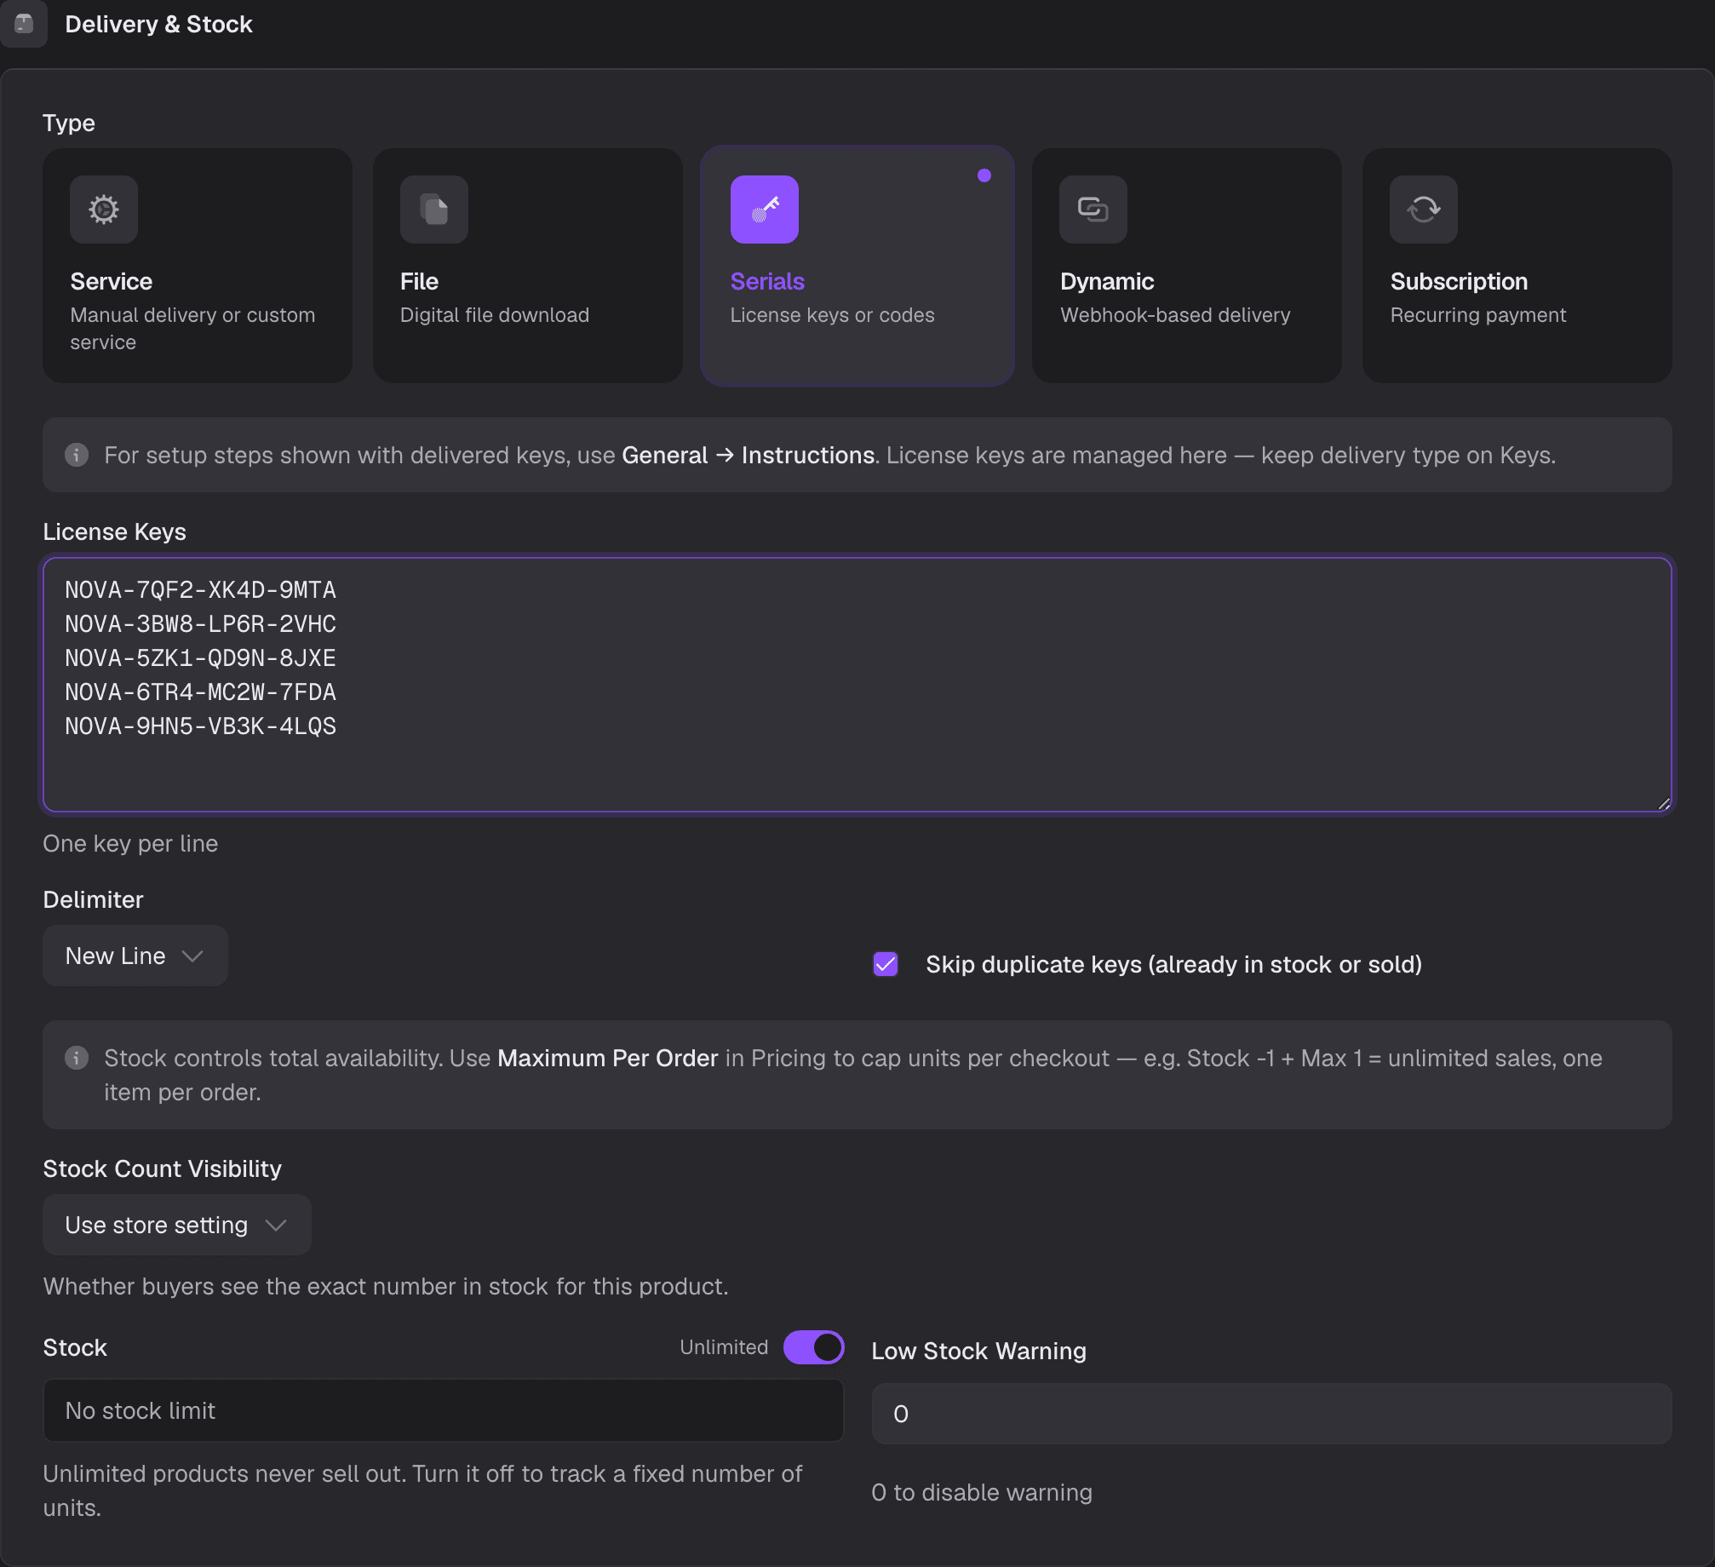Choose the Dynamic delivery type card
1715x1567 pixels.
(1187, 266)
